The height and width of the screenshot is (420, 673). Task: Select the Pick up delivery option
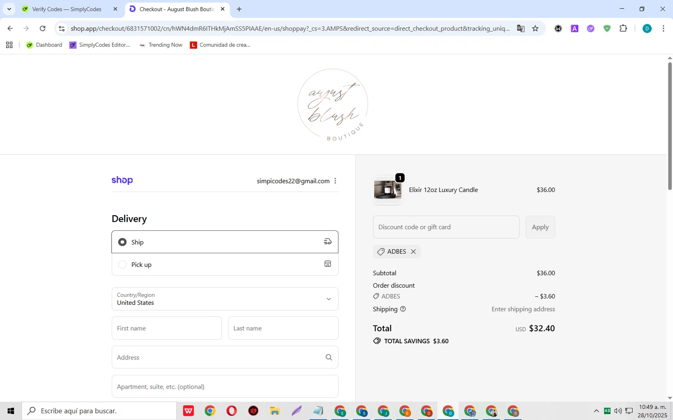coord(225,264)
